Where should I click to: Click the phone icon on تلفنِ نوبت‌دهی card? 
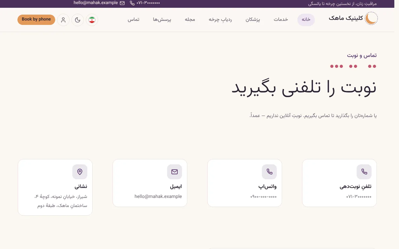coord(364,172)
